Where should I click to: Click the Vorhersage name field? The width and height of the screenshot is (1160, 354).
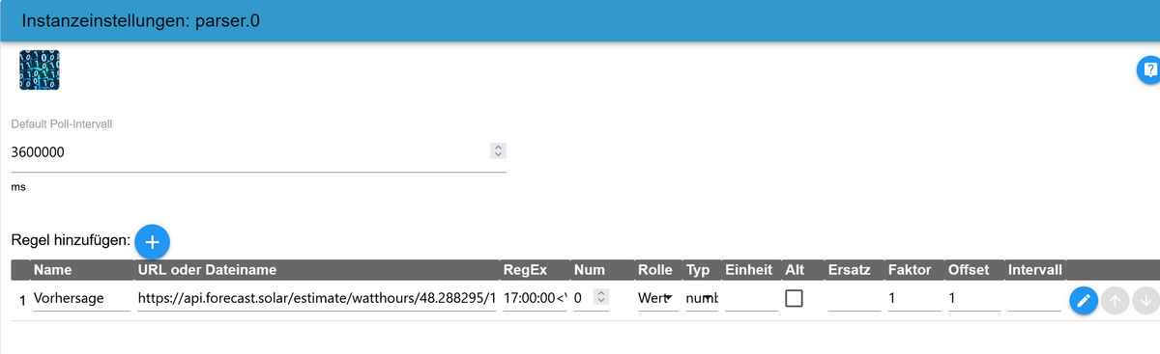(81, 300)
